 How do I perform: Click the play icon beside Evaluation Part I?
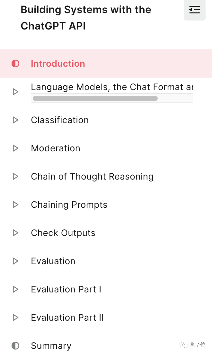pos(15,289)
